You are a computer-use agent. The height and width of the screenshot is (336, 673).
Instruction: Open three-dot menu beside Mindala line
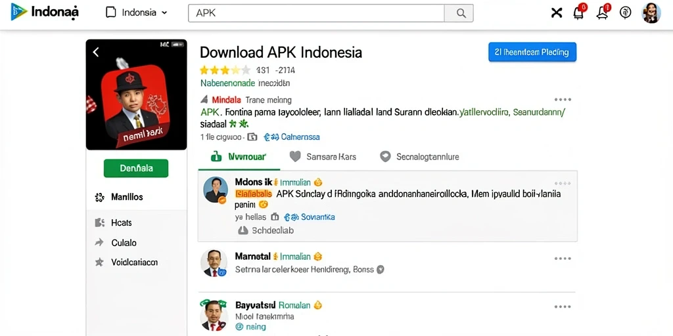click(x=563, y=100)
